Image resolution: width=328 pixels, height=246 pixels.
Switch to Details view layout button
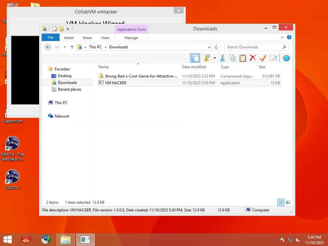tap(281, 202)
